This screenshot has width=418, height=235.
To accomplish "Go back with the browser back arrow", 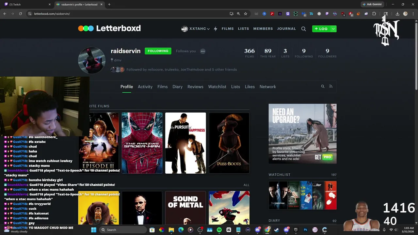I will pos(5,14).
